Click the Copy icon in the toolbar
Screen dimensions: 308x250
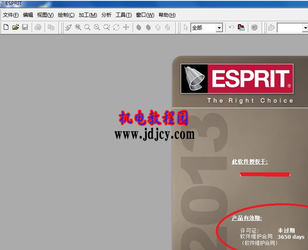click(51, 27)
